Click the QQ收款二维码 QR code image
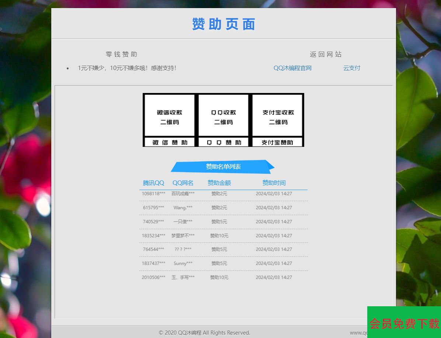 (223, 115)
